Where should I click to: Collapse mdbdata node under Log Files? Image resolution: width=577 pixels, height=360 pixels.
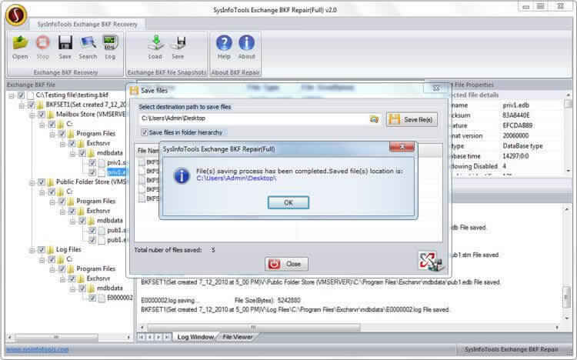click(73, 289)
